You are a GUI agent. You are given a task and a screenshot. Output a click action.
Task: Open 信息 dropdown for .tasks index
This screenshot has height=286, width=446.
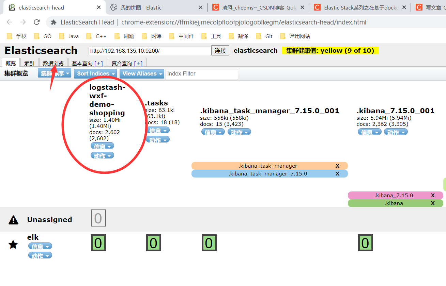coord(158,130)
